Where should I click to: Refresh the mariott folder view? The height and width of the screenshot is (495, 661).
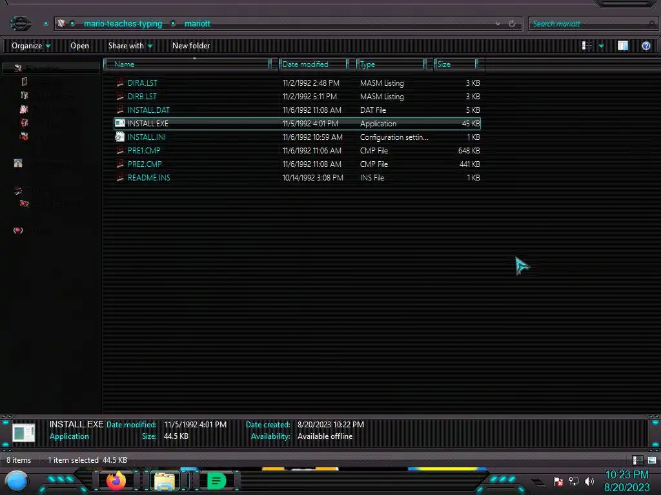point(512,24)
